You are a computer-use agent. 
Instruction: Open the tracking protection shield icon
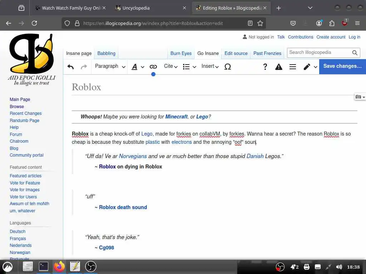click(x=67, y=23)
